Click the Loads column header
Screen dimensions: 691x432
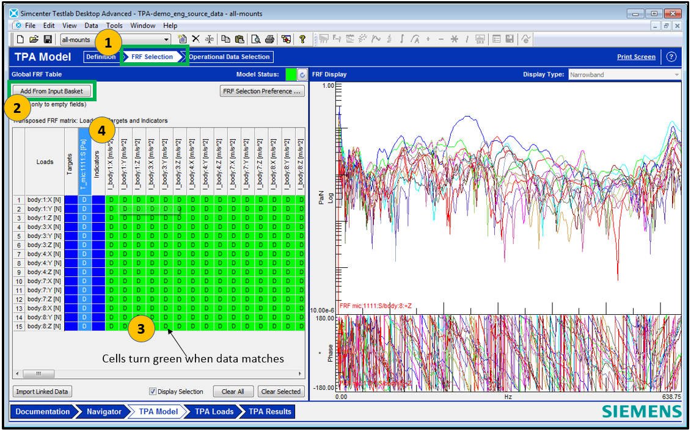tap(45, 162)
